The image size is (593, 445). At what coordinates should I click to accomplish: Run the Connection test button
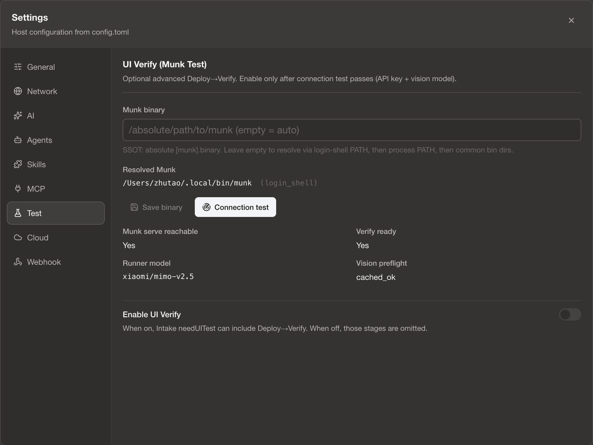tap(235, 207)
